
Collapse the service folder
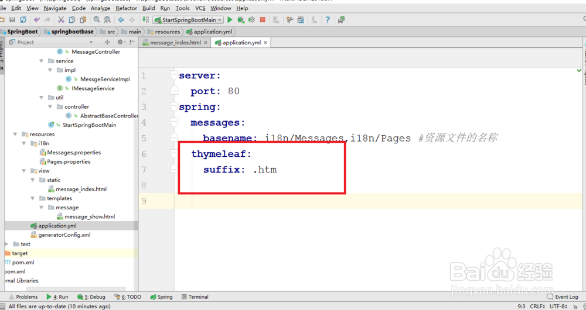[42, 61]
